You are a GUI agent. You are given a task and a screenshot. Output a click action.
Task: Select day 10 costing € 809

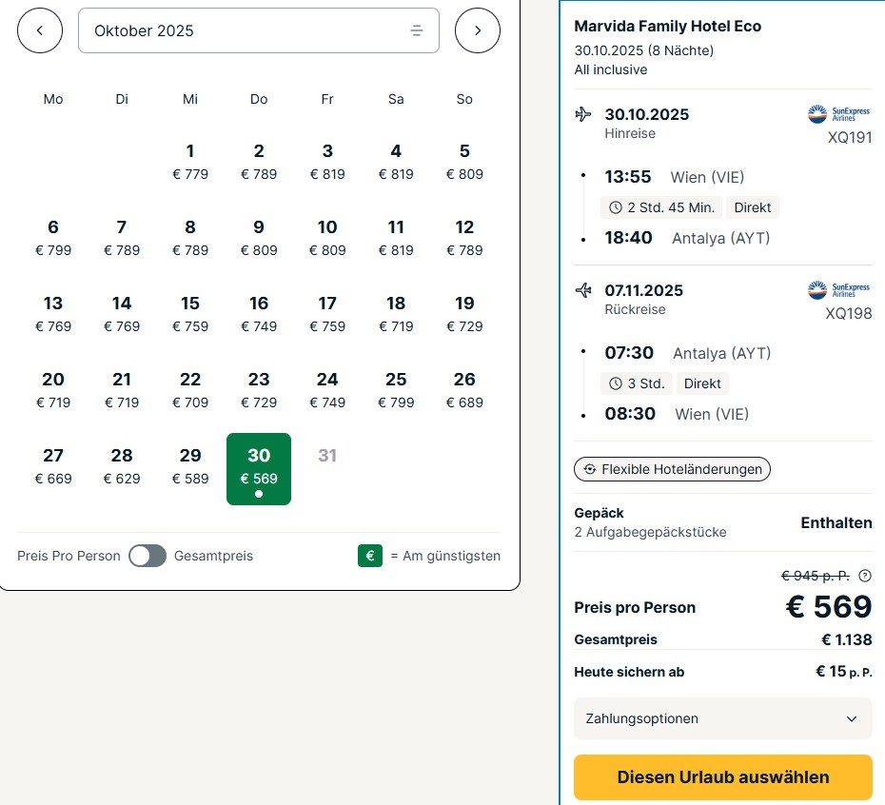[x=327, y=238]
